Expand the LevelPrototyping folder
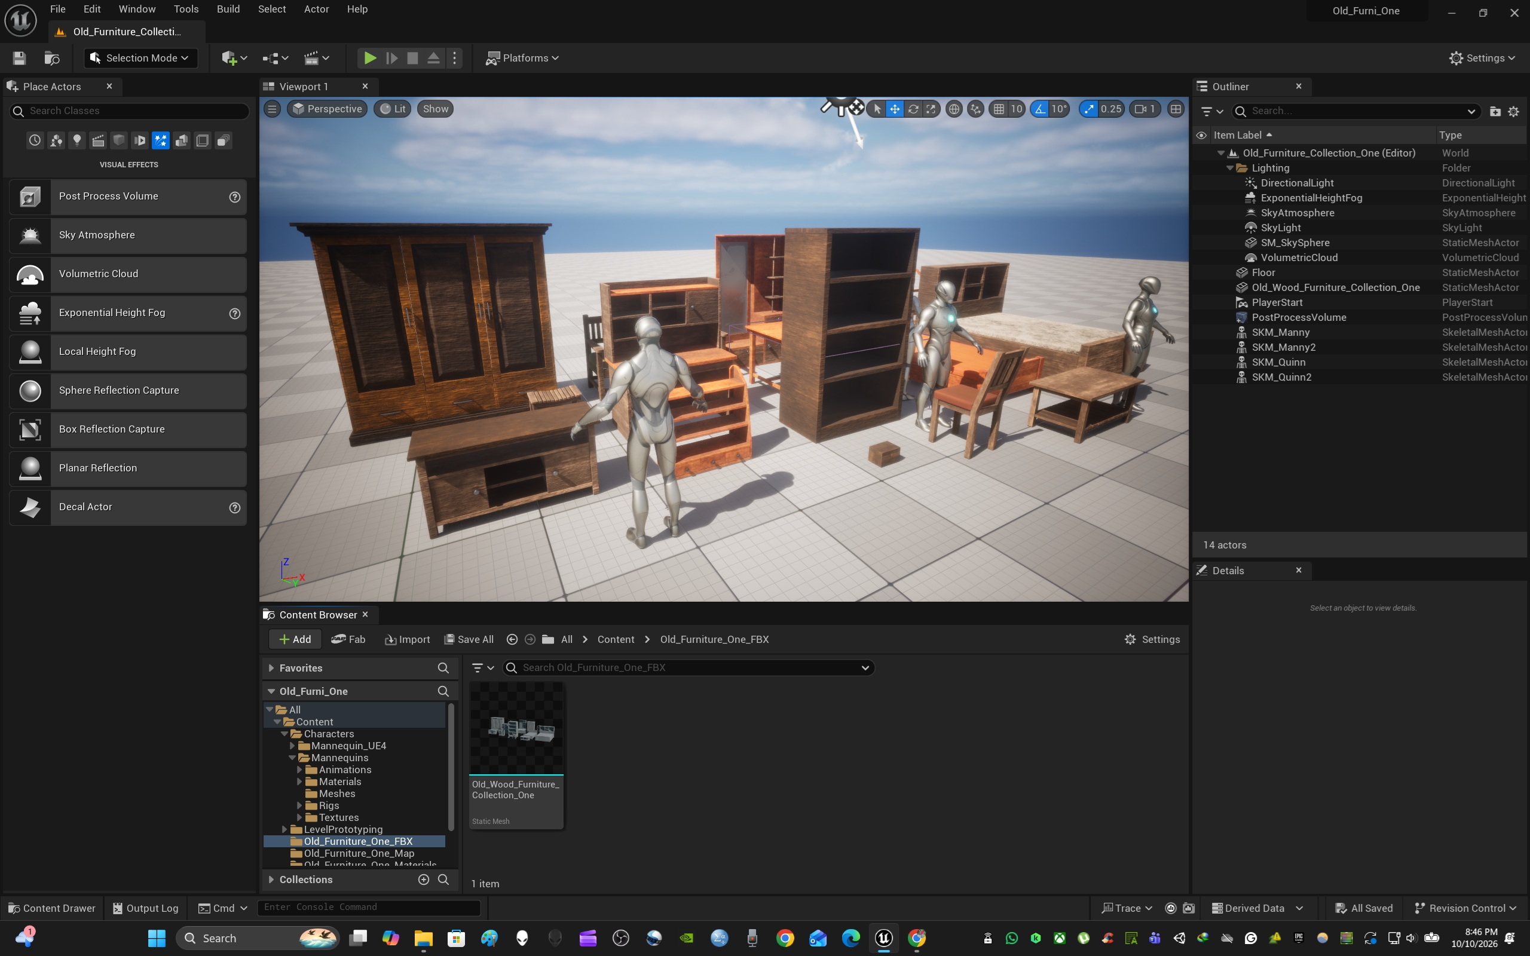The image size is (1530, 956). tap(284, 829)
